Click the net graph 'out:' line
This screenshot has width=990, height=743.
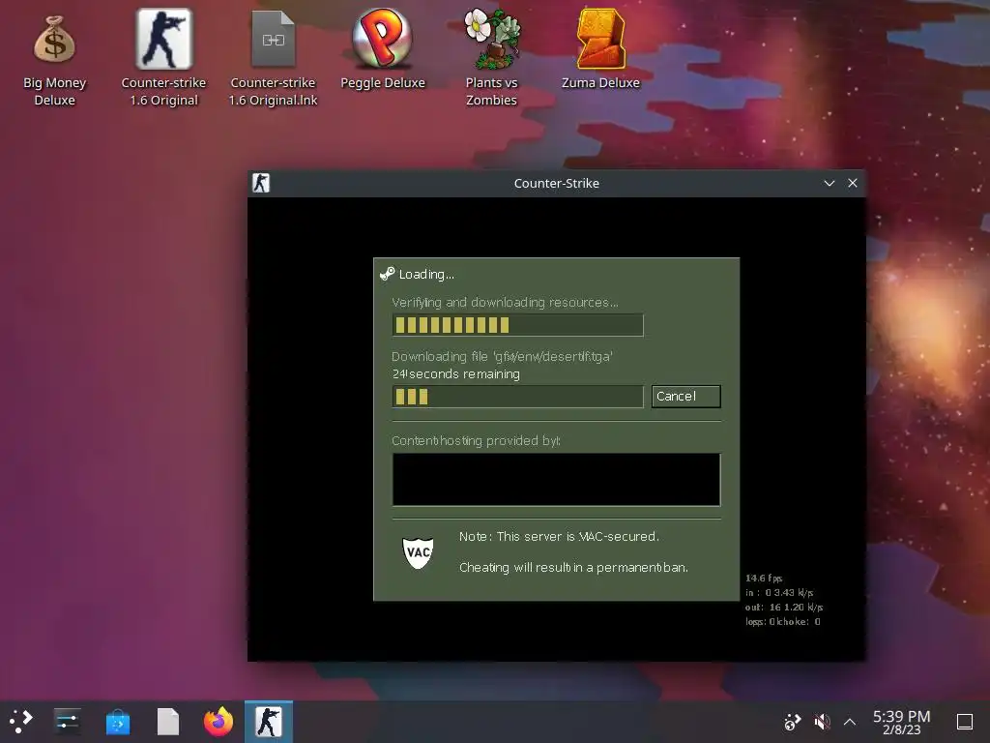783,608
